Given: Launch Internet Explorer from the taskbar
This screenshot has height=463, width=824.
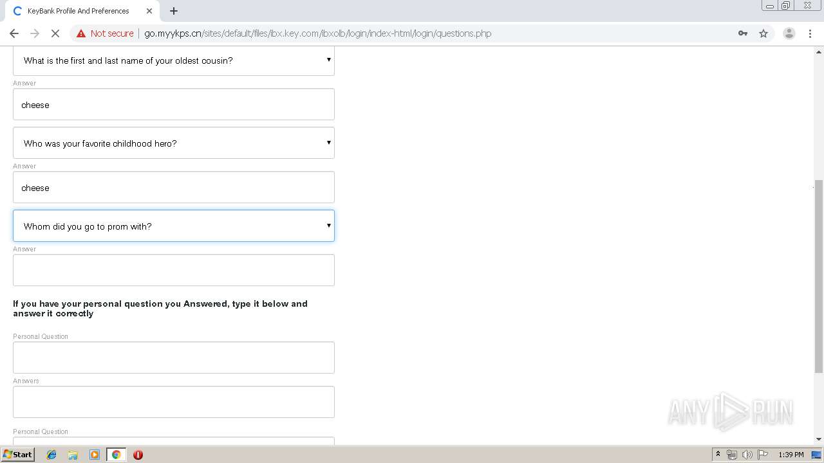Looking at the screenshot, I should tap(51, 455).
